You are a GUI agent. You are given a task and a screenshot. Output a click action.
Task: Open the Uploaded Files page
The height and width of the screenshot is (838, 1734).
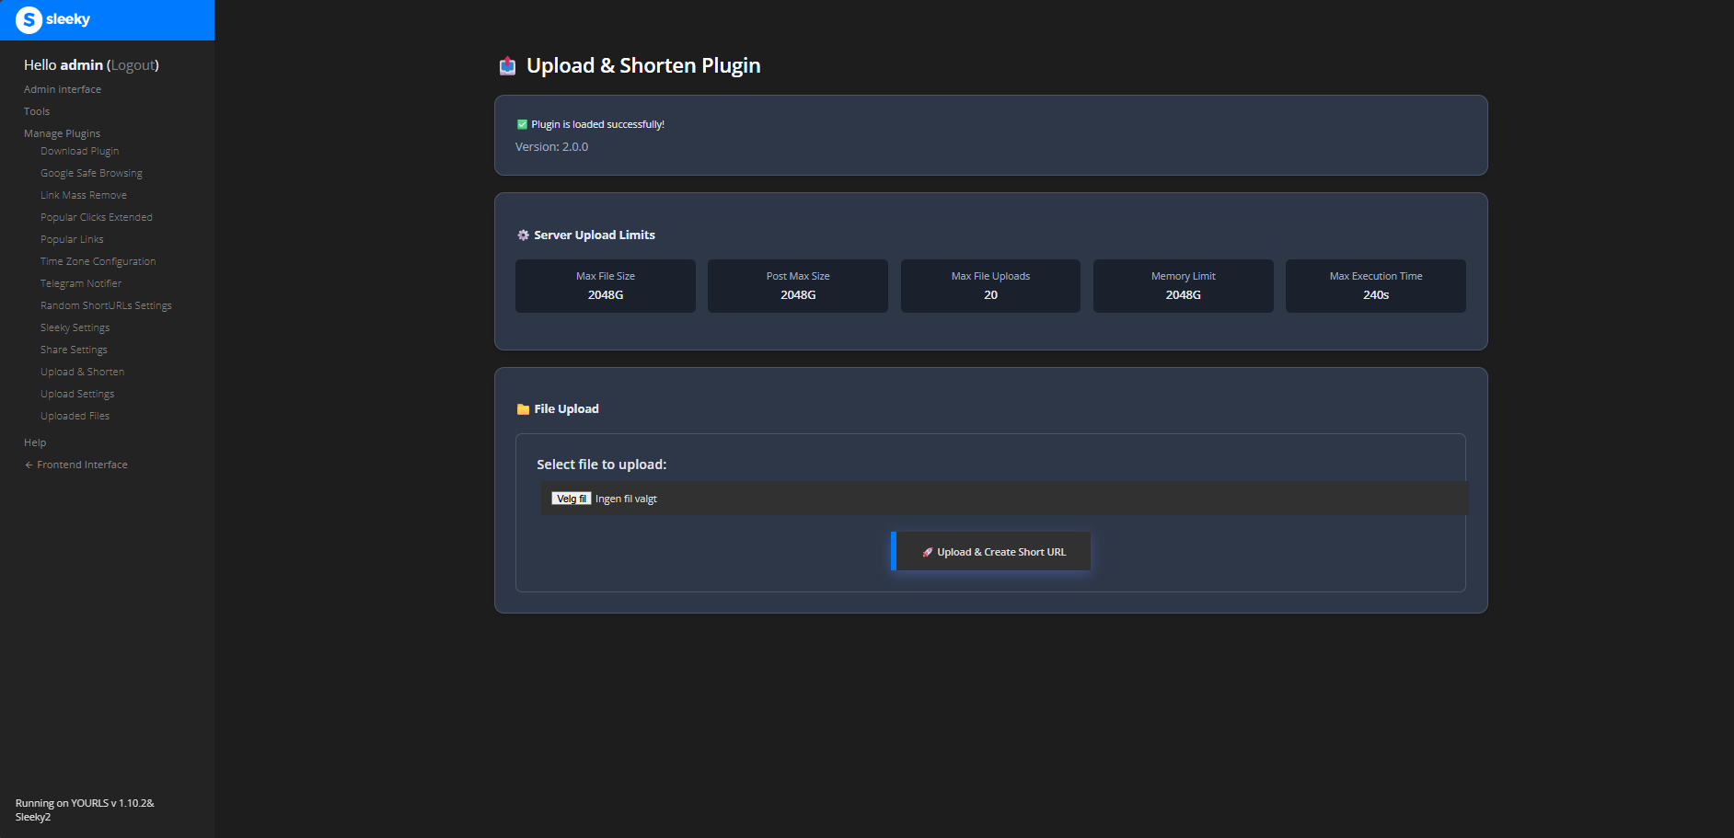[75, 415]
